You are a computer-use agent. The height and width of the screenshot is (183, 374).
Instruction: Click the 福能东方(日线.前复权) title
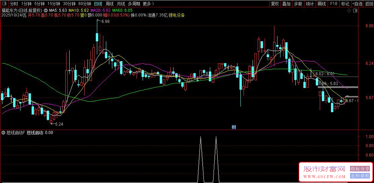pos(22,10)
